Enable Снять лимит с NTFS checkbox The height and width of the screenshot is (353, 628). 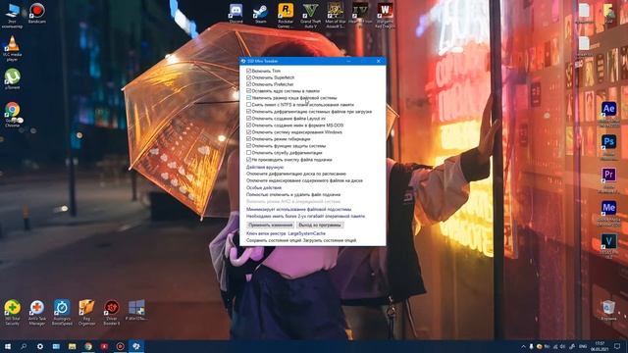[x=248, y=105]
